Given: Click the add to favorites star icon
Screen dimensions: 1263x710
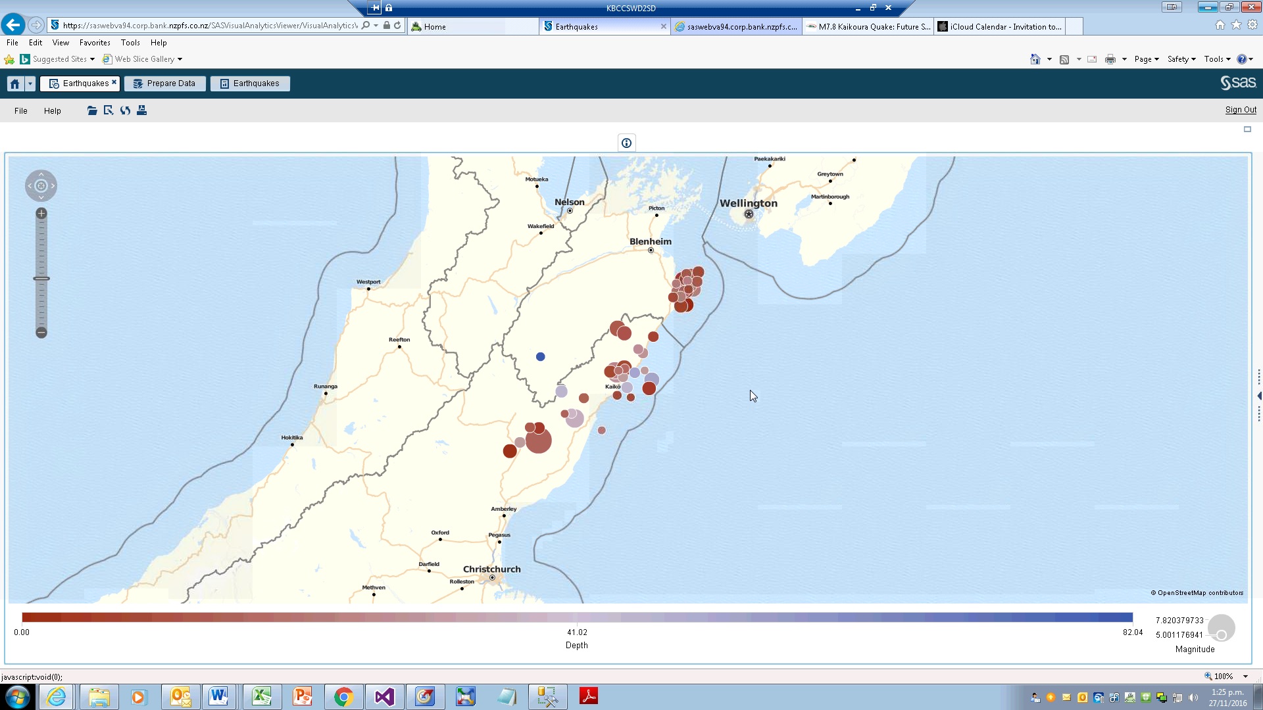Looking at the screenshot, I should [9, 60].
